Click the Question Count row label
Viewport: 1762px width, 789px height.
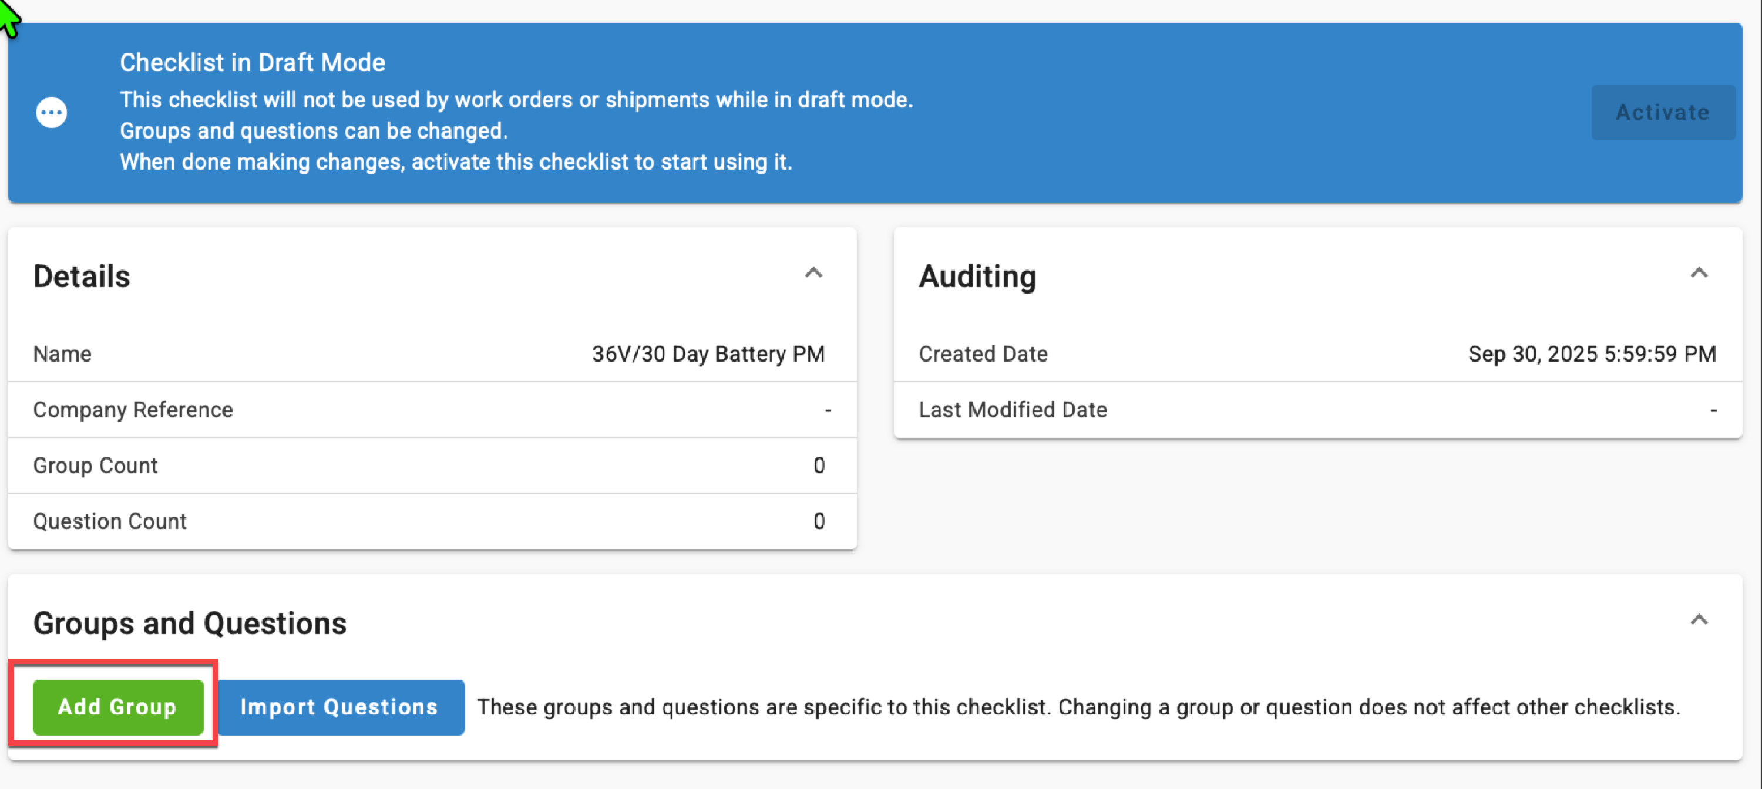pos(110,522)
